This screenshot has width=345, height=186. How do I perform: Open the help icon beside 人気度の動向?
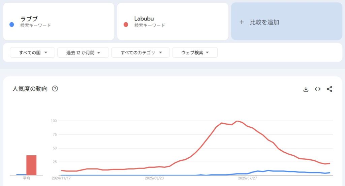(x=55, y=89)
